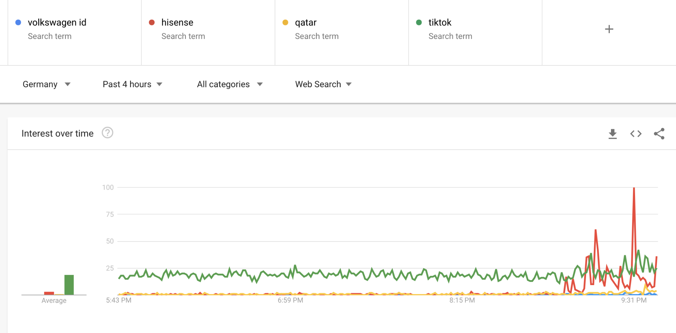Viewport: 676px width, 333px height.
Task: Click the 5:43 PM axis label
Action: click(x=119, y=300)
